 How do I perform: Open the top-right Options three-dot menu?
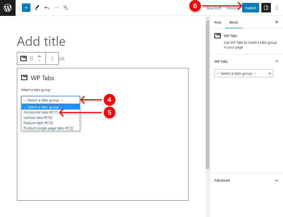pos(276,8)
